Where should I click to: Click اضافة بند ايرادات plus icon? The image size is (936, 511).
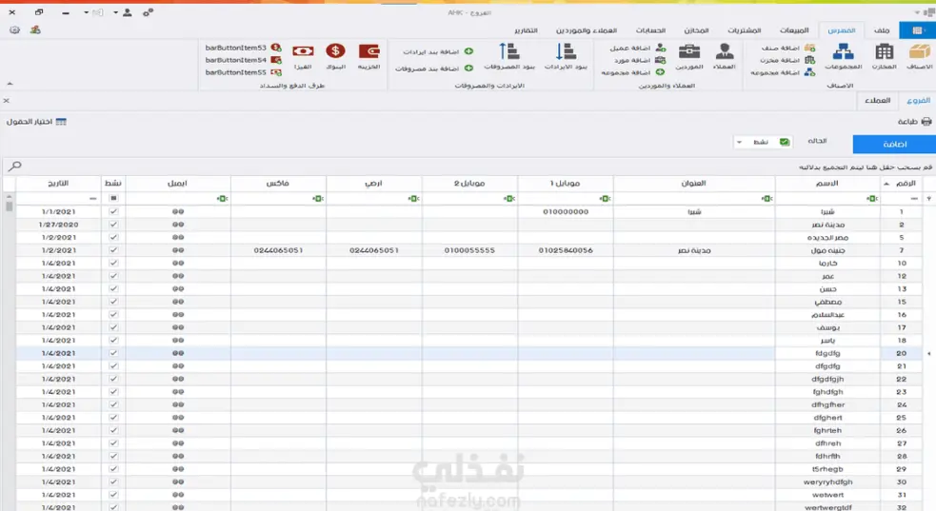tap(468, 52)
